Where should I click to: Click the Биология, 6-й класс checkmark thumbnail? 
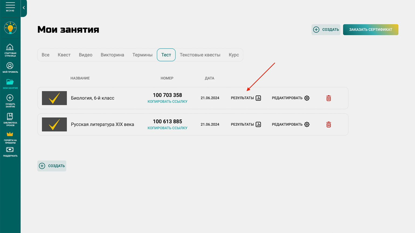pyautogui.click(x=54, y=98)
